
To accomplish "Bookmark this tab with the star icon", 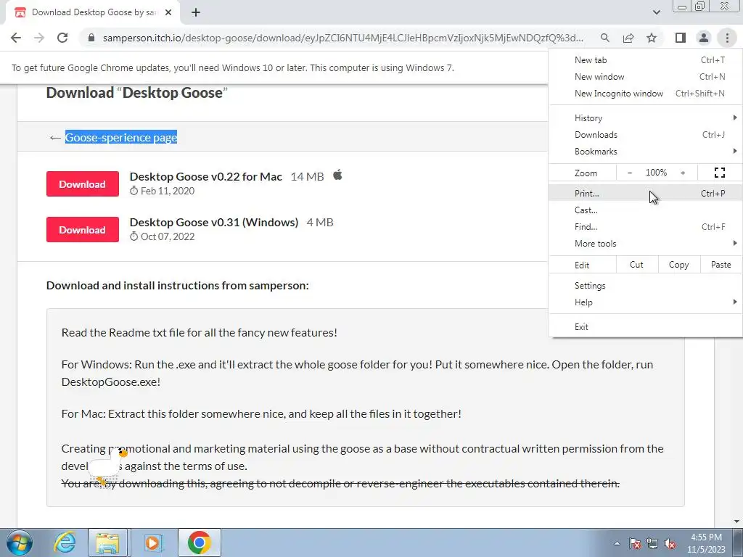I will 652,38.
